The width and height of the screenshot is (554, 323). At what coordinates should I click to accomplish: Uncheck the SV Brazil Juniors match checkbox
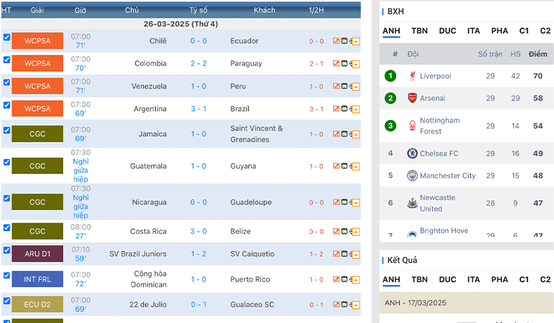7,250
